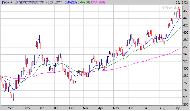
Task: Click the May month axis label
Action: pyautogui.click(x=116, y=108)
